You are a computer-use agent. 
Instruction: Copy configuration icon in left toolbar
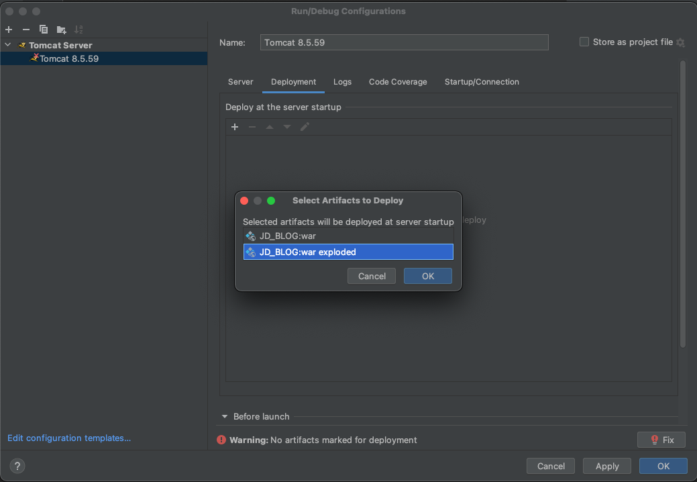click(44, 30)
